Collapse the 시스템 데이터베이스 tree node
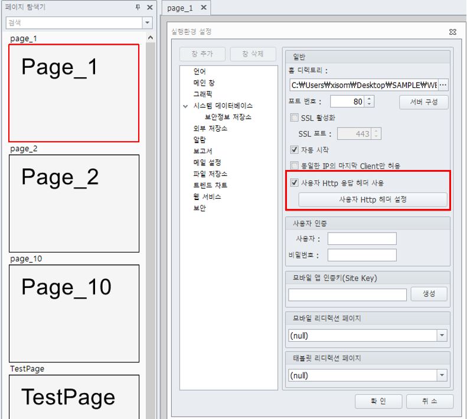The height and width of the screenshot is (419, 467). (185, 106)
